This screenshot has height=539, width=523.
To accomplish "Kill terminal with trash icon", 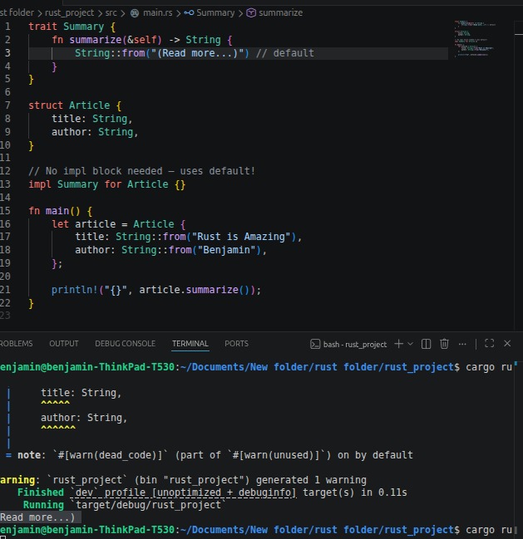I will [x=444, y=344].
